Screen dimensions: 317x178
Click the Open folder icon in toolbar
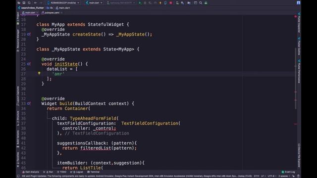click(x=19, y=3)
